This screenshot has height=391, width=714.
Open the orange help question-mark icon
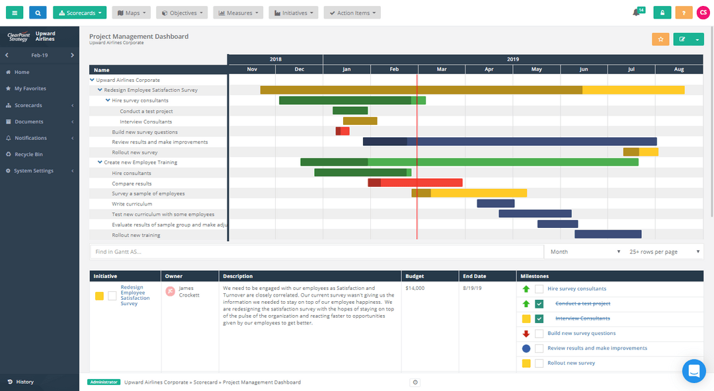coord(684,12)
